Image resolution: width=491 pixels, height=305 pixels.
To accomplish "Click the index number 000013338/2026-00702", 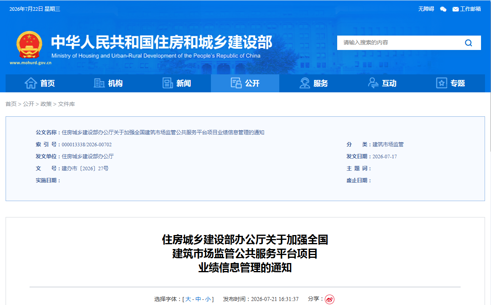I will 87,145.
